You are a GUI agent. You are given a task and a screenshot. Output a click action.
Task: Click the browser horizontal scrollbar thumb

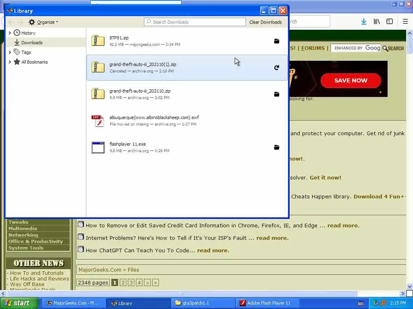[x=182, y=293]
